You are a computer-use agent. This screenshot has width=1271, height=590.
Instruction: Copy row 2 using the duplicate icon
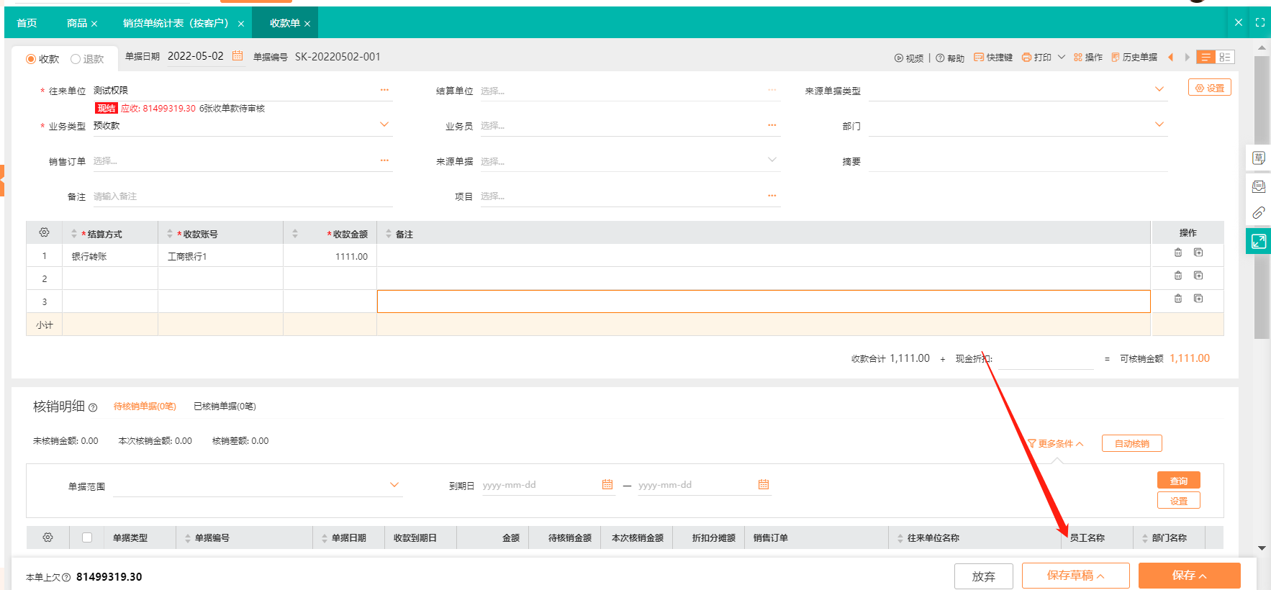coord(1198,276)
